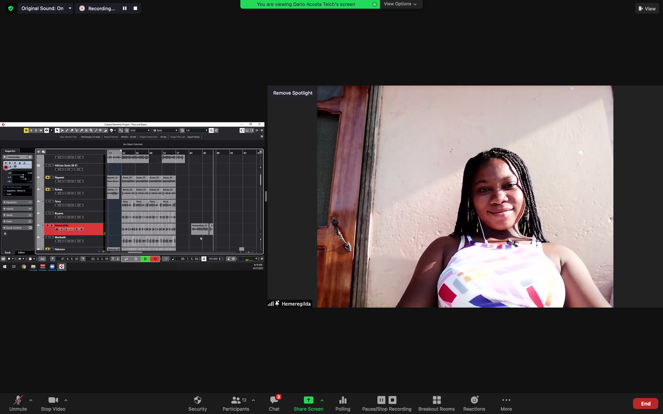Open Breakout Rooms
The width and height of the screenshot is (663, 414).
click(x=436, y=400)
